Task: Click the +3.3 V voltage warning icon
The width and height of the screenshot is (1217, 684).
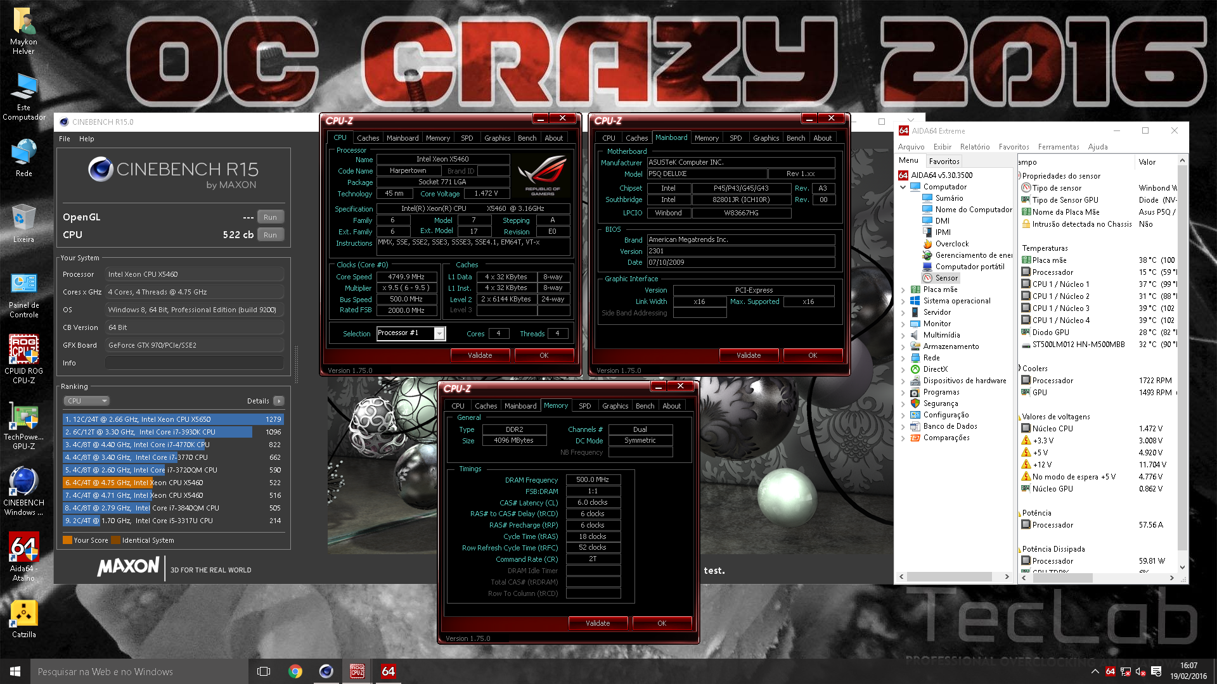Action: [x=1026, y=440]
